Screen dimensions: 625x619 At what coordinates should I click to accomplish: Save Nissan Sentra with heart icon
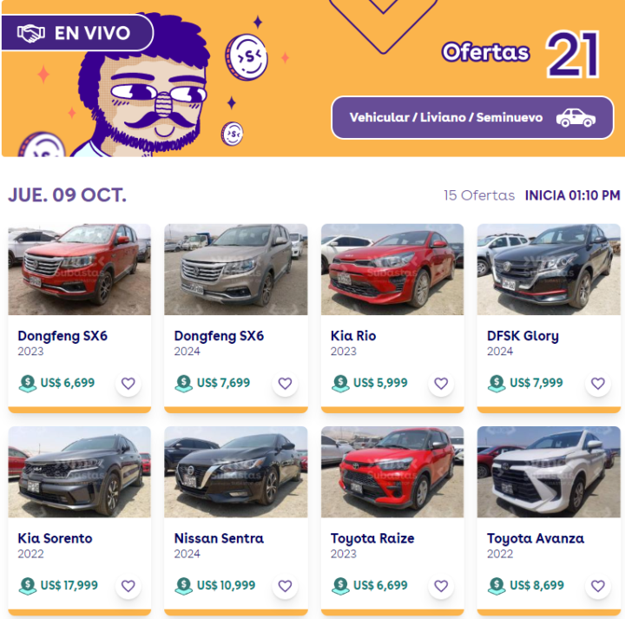(x=285, y=586)
